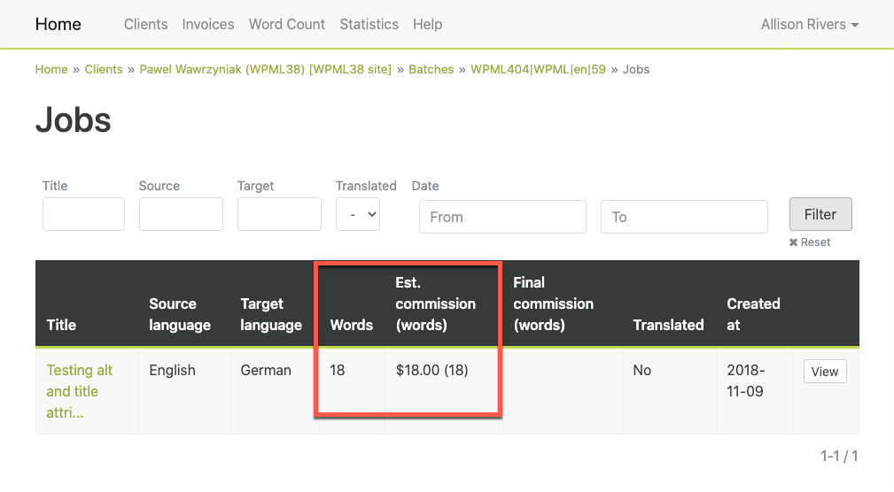Image resolution: width=894 pixels, height=492 pixels.
Task: Expand the Translated filter dropdown
Action: click(358, 214)
